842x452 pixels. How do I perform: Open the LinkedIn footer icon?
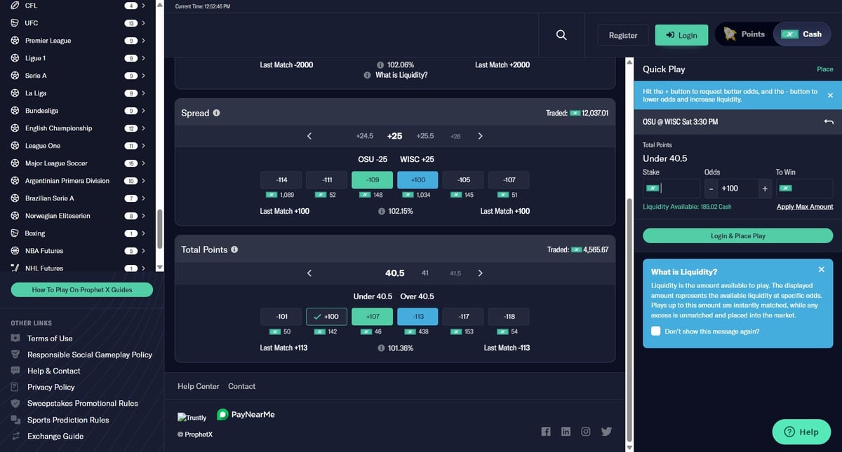(x=566, y=432)
